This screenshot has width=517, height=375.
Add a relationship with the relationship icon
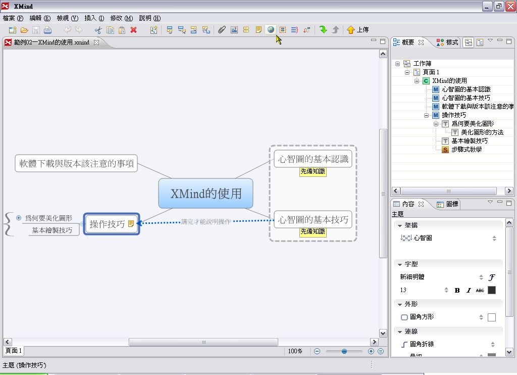306,30
